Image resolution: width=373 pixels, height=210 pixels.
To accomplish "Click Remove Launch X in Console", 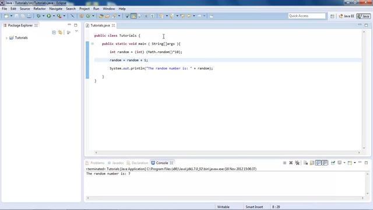I will click(291, 163).
